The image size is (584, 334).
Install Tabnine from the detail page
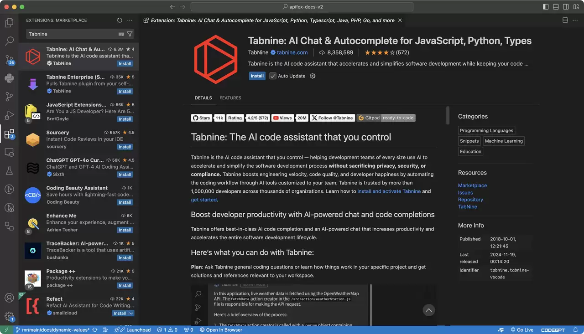[x=257, y=76]
